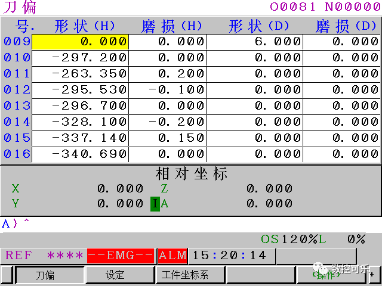Select 磨损(H) value -0.100 in row 012
Image resolution: width=382 pixels, height=286 pixels.
(x=167, y=90)
